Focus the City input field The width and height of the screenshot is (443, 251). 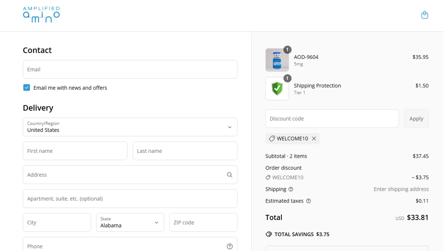click(57, 222)
